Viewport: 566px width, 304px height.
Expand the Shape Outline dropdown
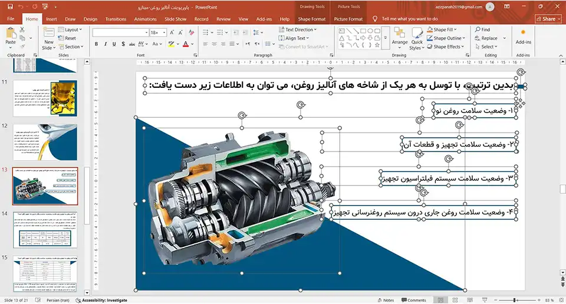[464, 38]
